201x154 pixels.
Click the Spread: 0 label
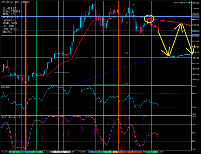pos(8,20)
